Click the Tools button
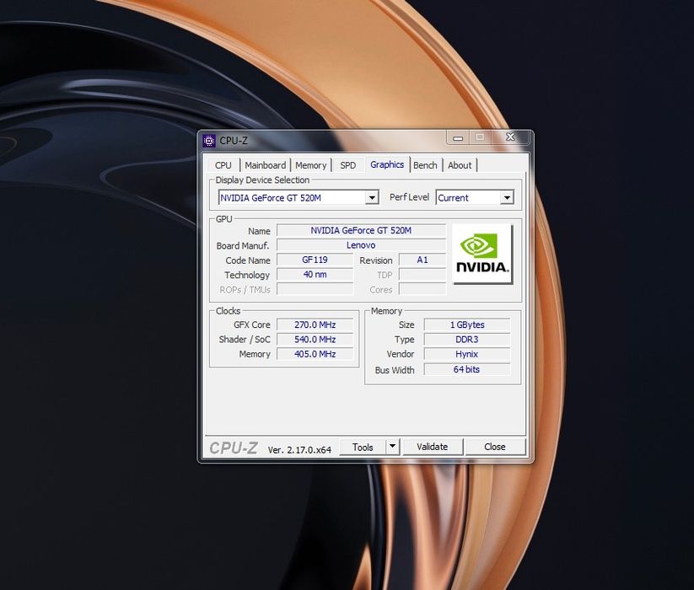The width and height of the screenshot is (694, 590). point(363,447)
